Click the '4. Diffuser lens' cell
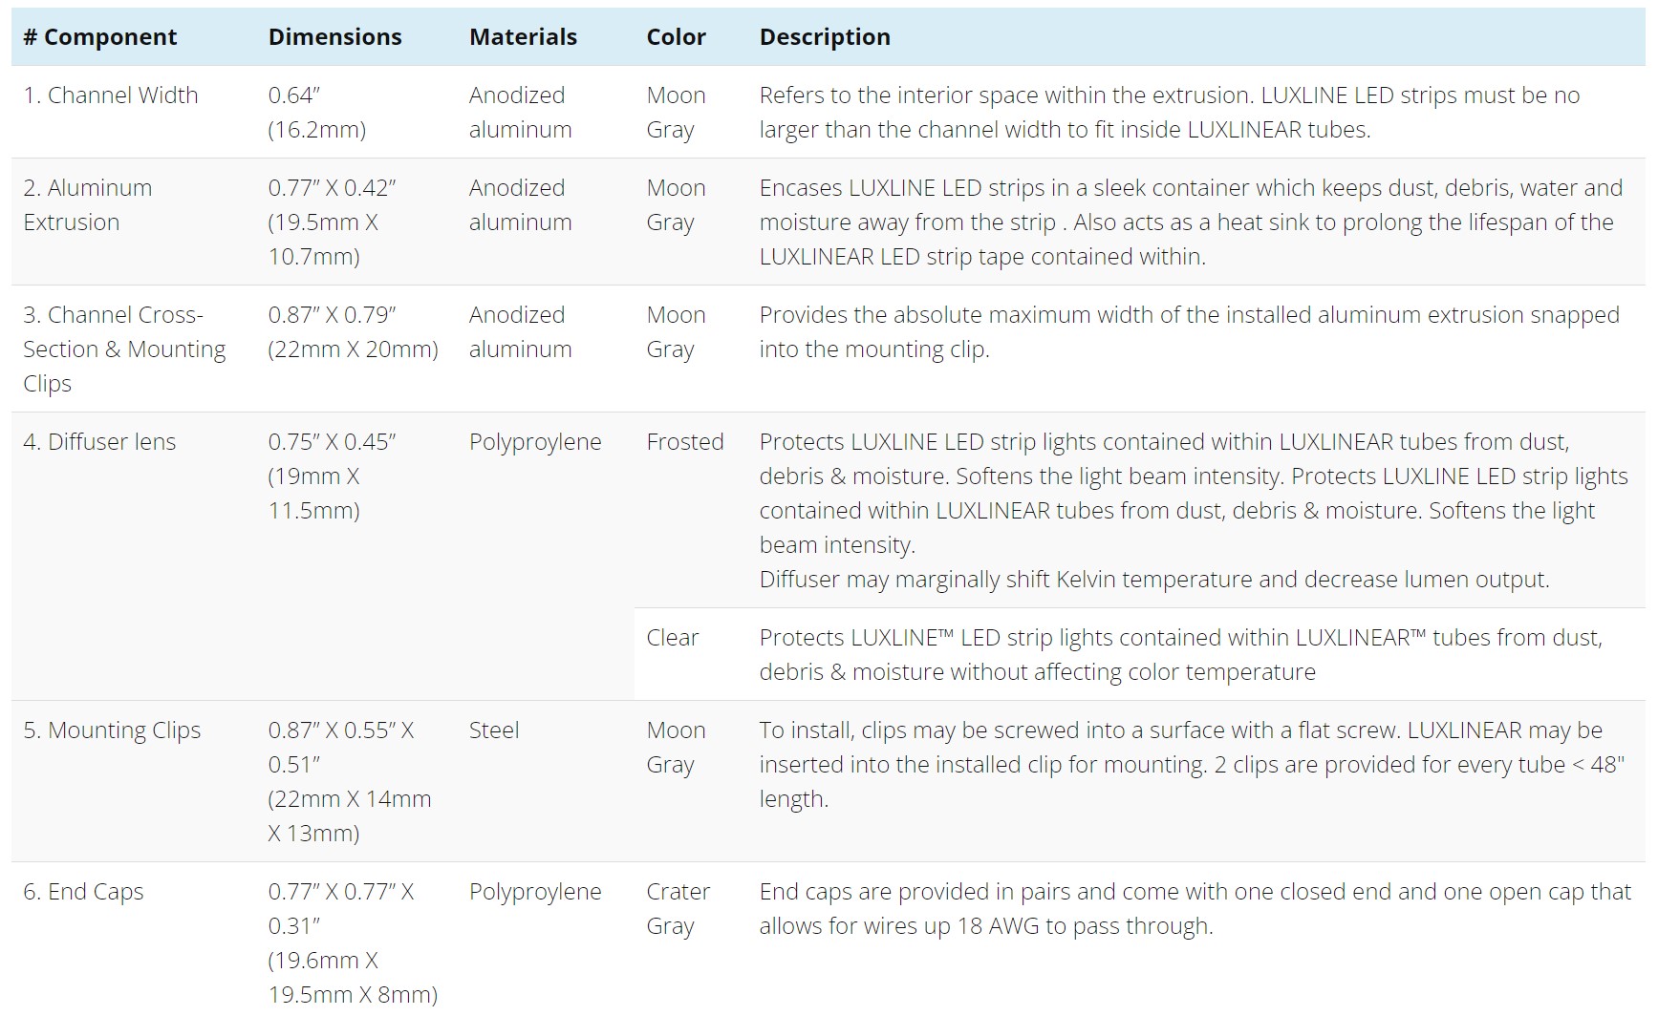 [x=99, y=442]
